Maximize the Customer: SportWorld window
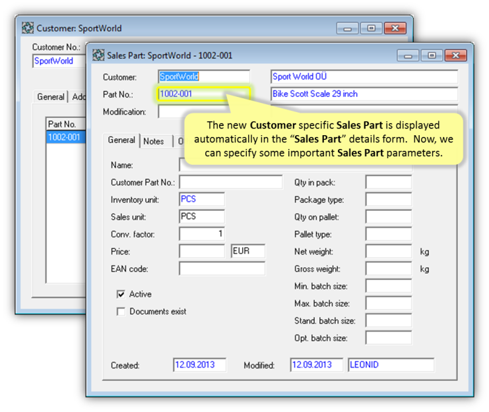489x412 pixels. pyautogui.click(x=371, y=28)
